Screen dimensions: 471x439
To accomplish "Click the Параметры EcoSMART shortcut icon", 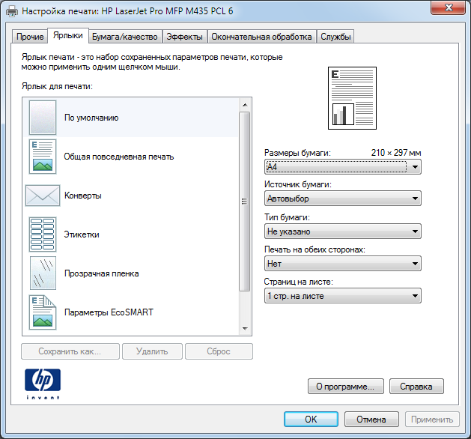I will click(43, 312).
